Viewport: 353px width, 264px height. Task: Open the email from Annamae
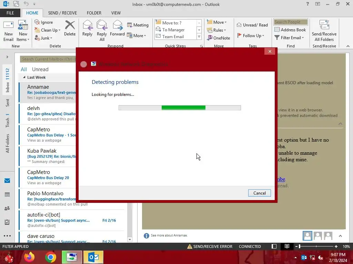48,92
